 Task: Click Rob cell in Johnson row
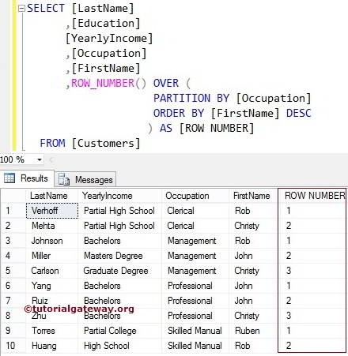point(254,241)
